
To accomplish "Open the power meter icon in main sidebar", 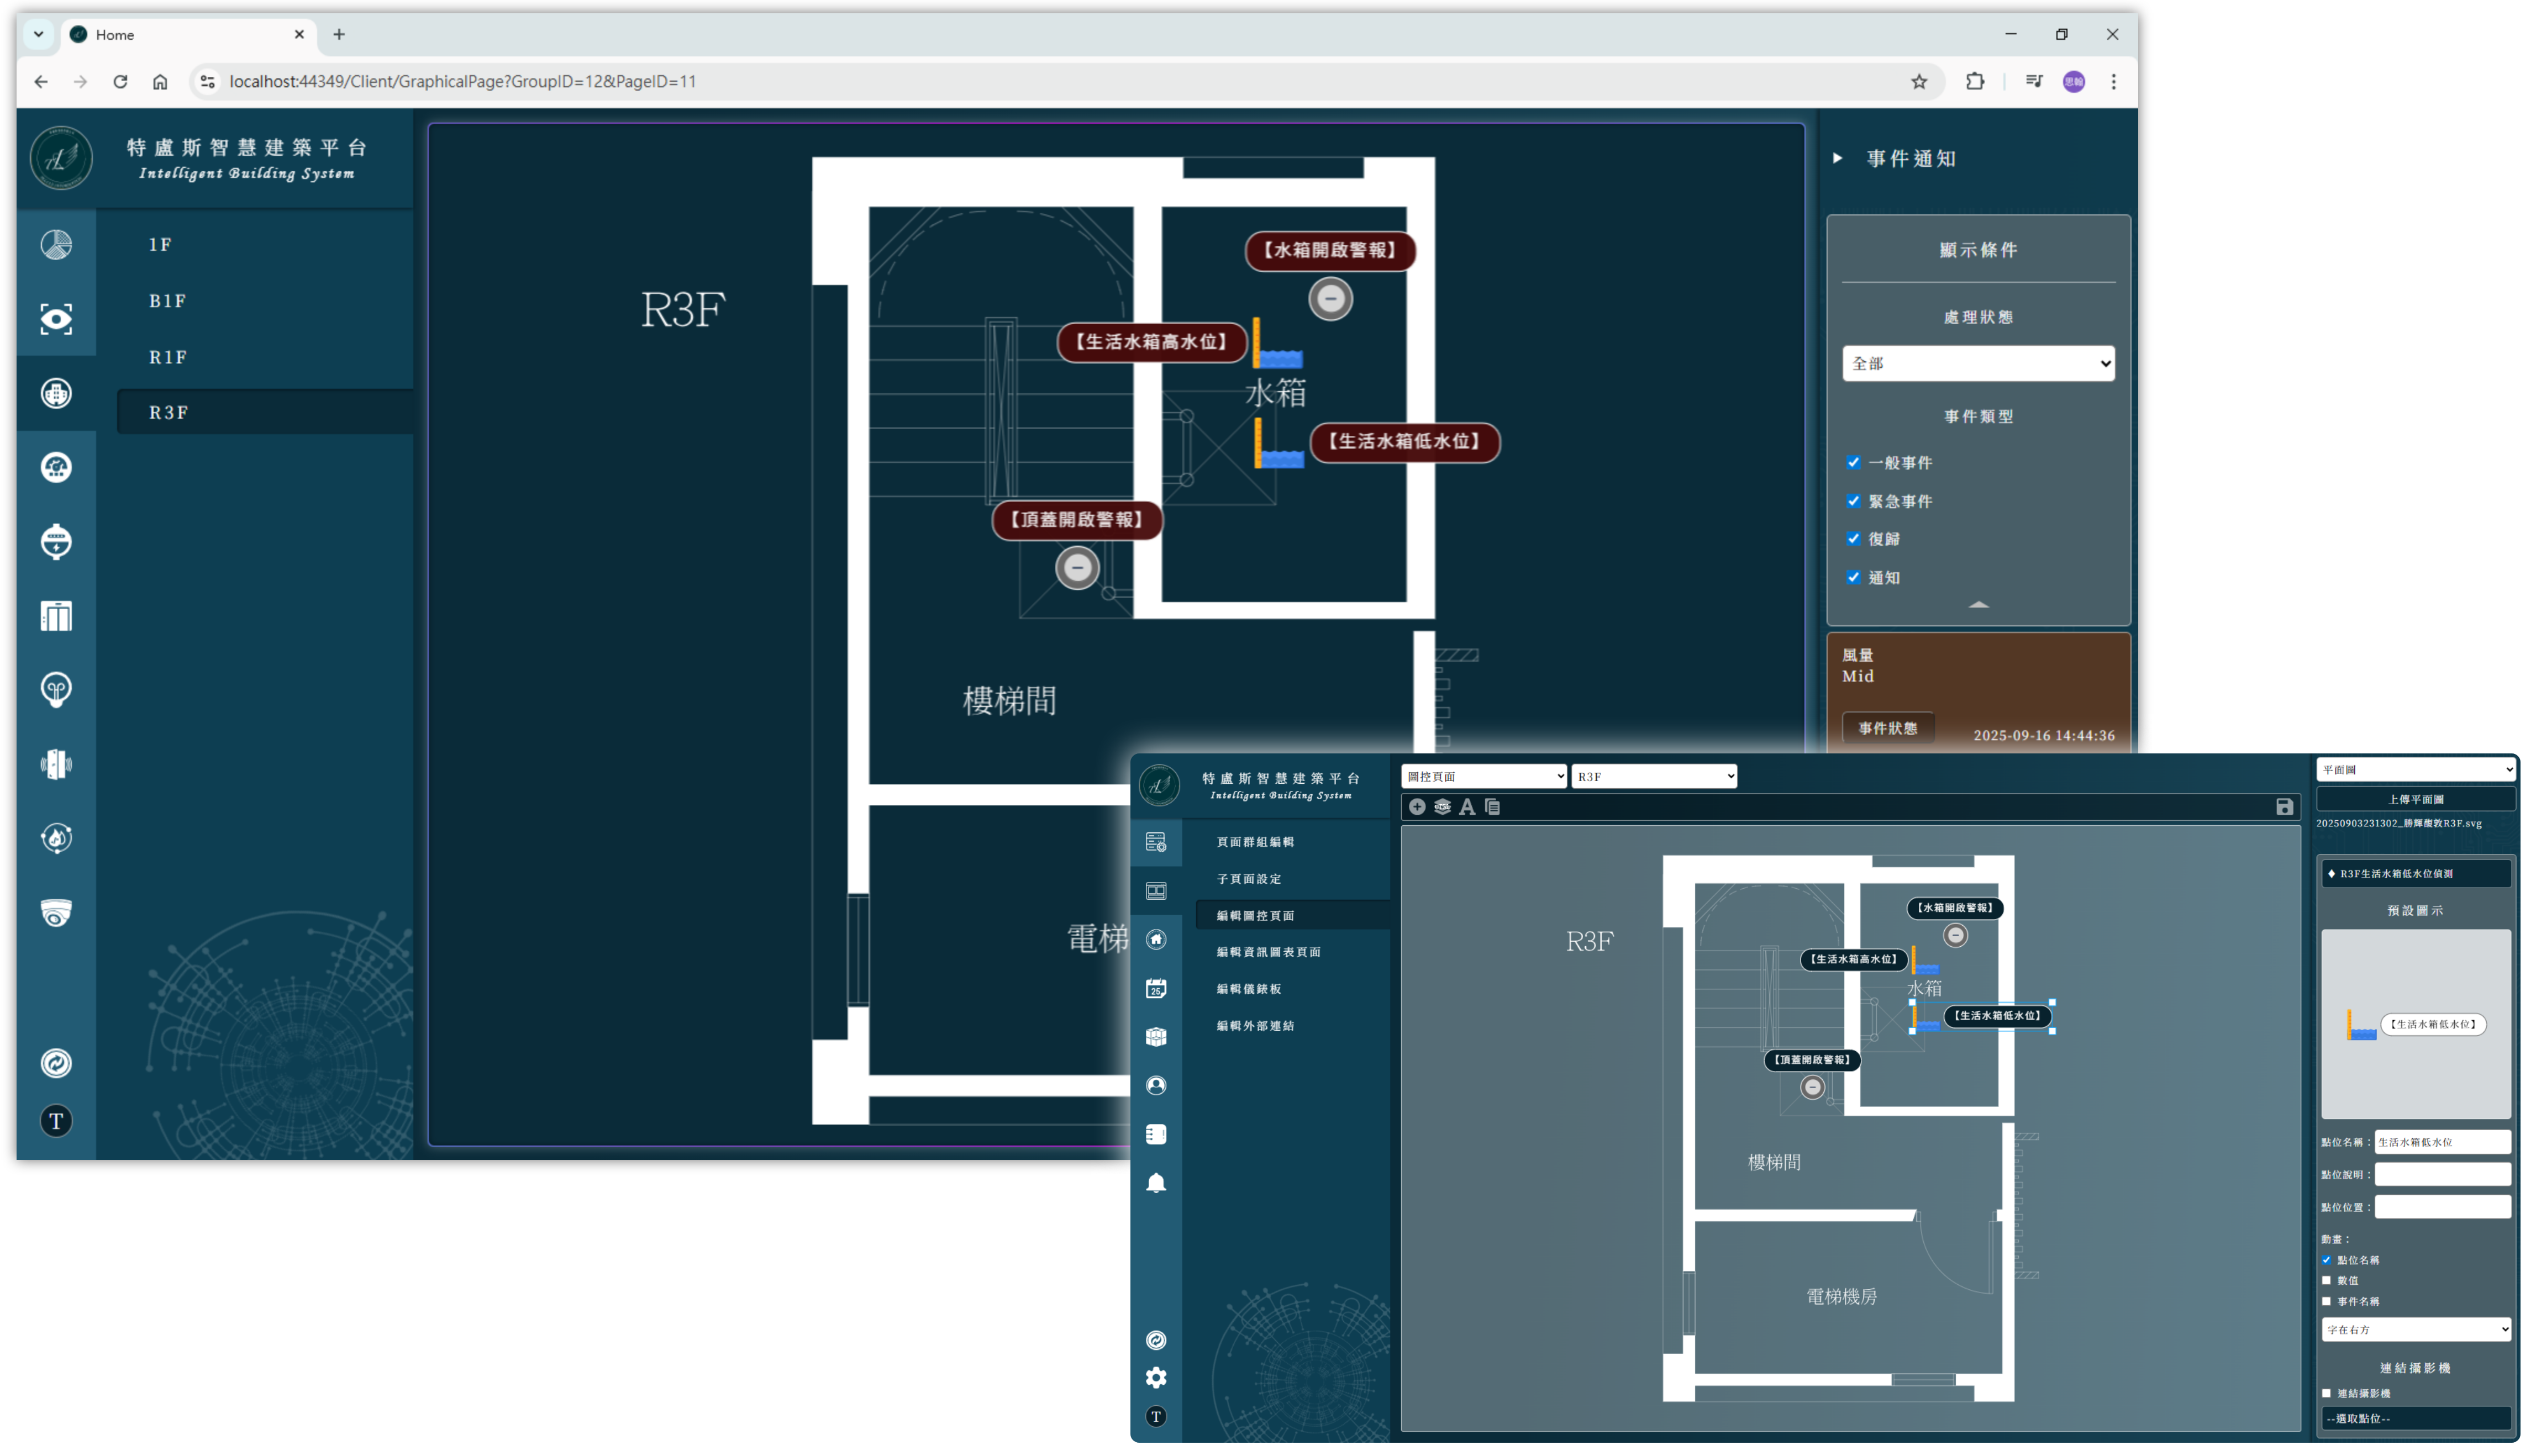I will [x=56, y=542].
